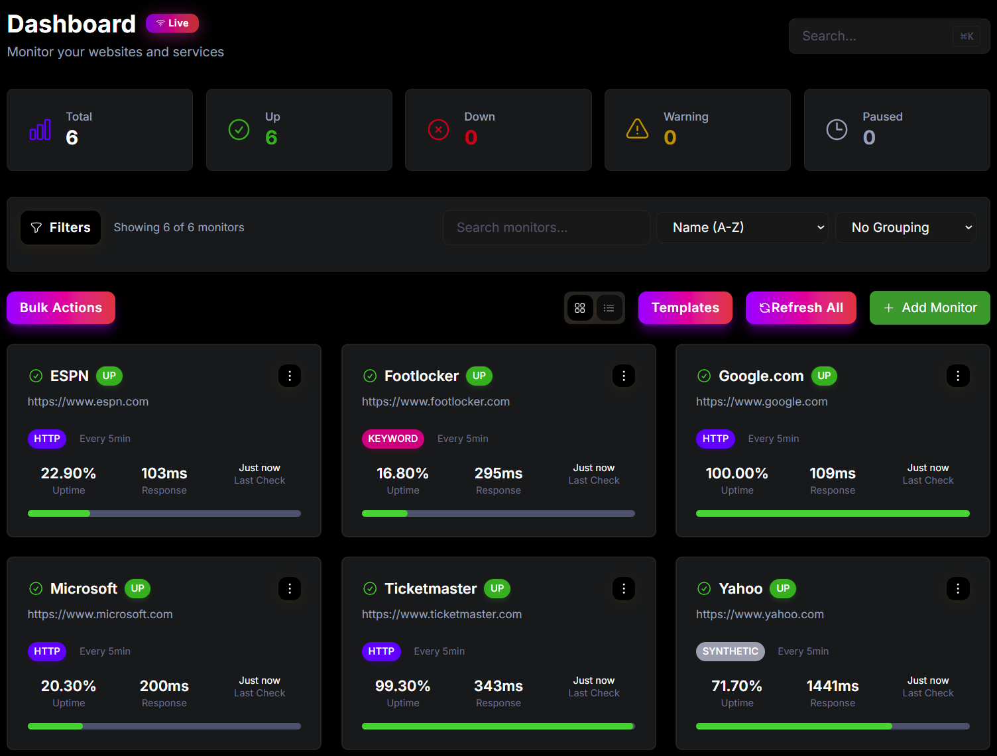
Task: Click the Total bar chart icon
Action: tap(40, 130)
